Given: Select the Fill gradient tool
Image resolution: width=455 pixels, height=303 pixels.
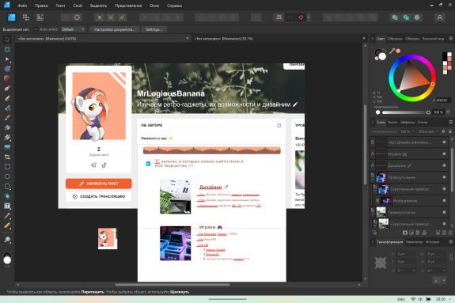Looking at the screenshot, I should point(7,137).
